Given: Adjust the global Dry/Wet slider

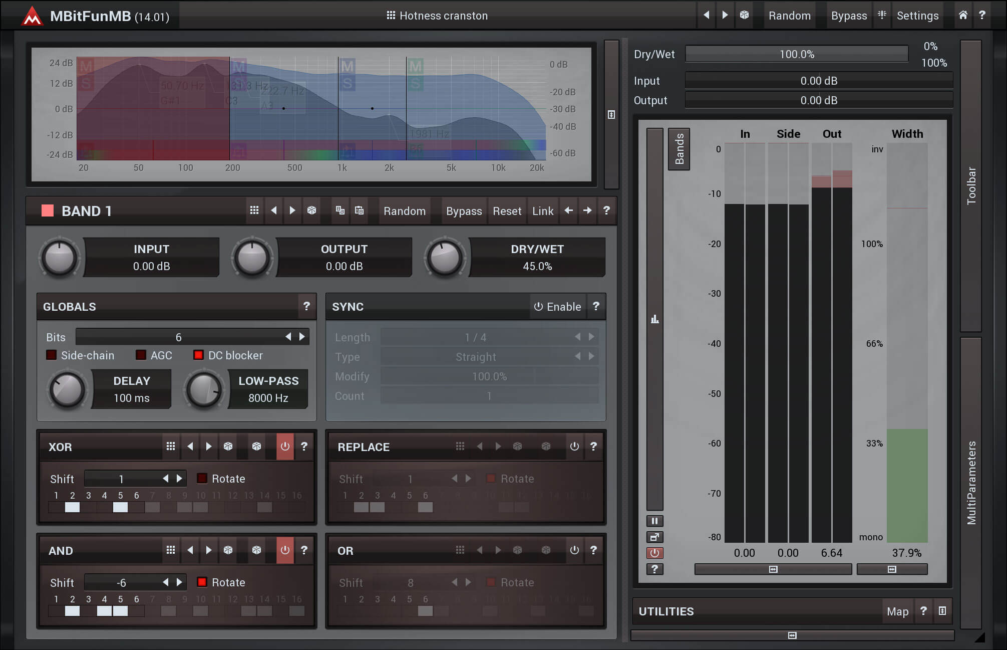Looking at the screenshot, I should 797,54.
